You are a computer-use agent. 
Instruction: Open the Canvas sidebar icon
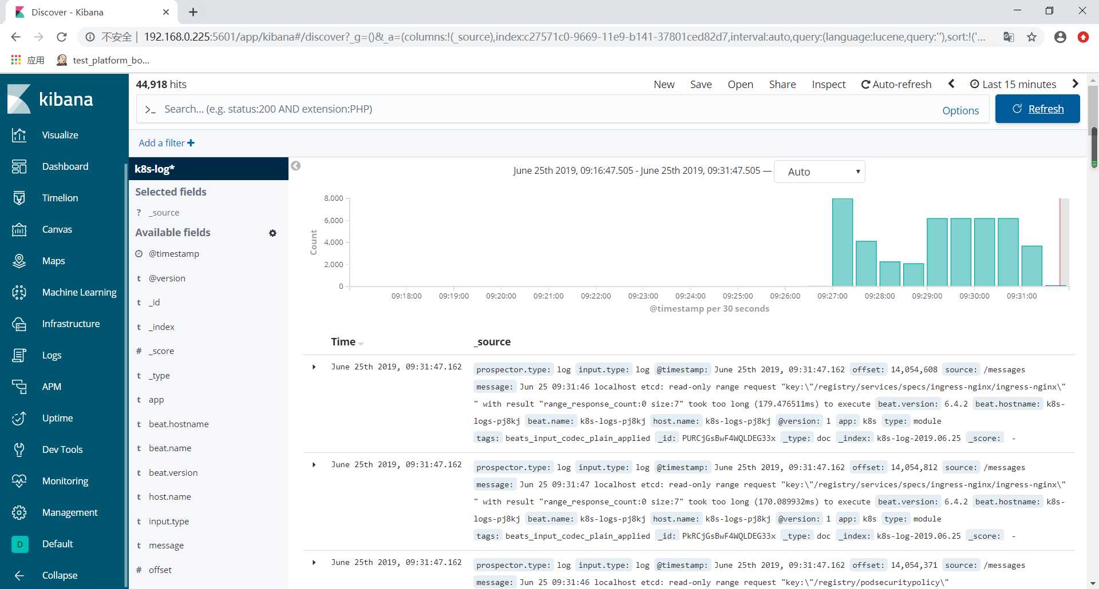[x=19, y=229]
